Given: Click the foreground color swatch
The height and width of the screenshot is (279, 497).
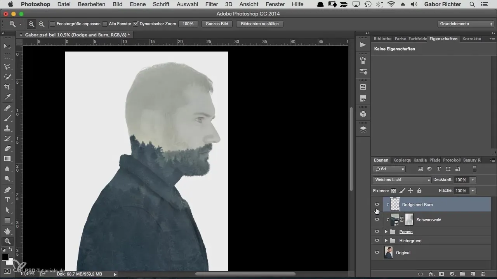Looking at the screenshot, I should click(5, 257).
